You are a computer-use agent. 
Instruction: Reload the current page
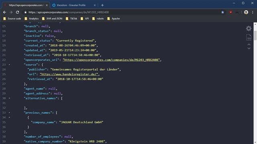(17, 12)
